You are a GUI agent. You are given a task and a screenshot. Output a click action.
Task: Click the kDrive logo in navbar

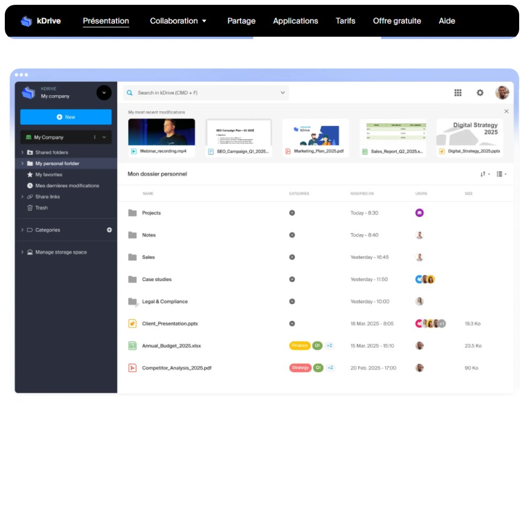[x=41, y=21]
